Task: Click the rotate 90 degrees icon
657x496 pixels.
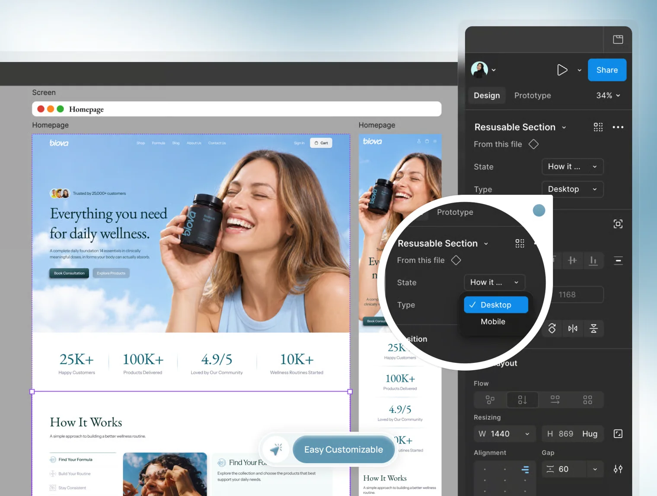Action: [552, 328]
